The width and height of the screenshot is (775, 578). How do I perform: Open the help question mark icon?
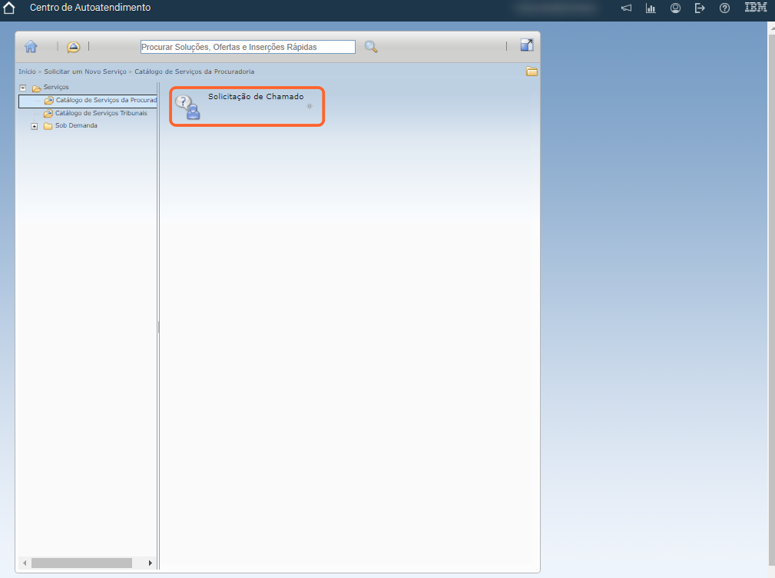pyautogui.click(x=724, y=8)
